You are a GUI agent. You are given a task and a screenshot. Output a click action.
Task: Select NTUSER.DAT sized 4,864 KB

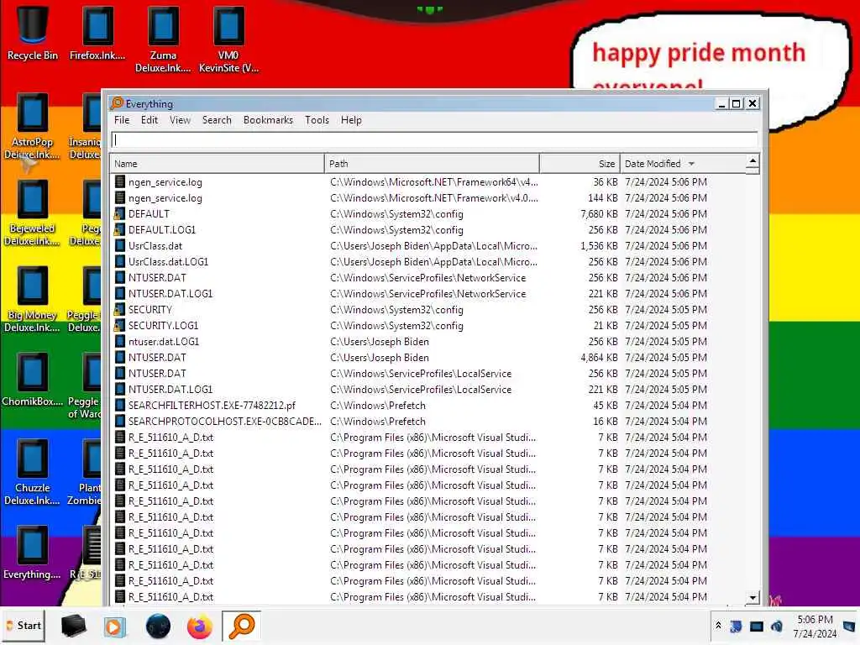coord(427,357)
